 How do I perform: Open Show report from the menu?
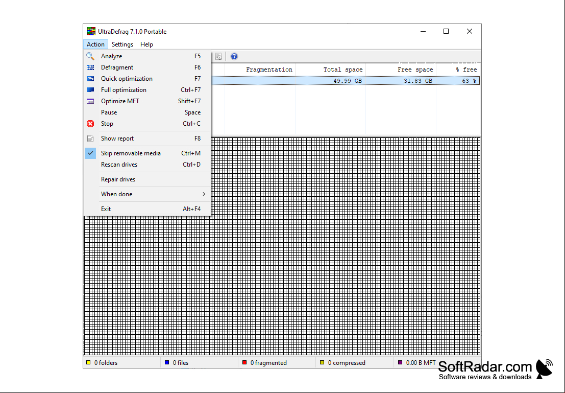click(x=147, y=138)
